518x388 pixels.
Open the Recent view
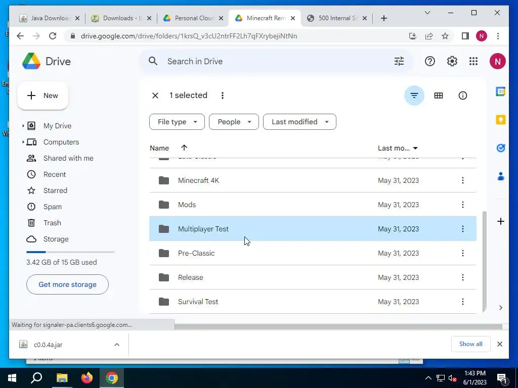coord(55,174)
